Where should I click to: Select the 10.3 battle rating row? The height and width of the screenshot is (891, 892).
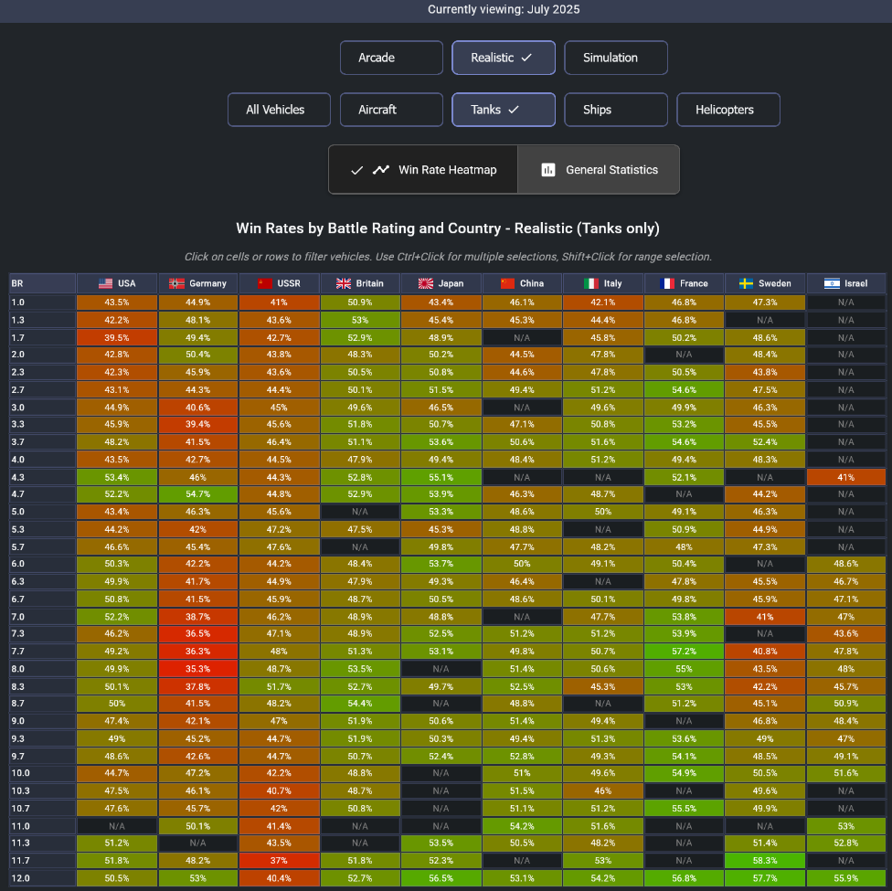(x=43, y=790)
